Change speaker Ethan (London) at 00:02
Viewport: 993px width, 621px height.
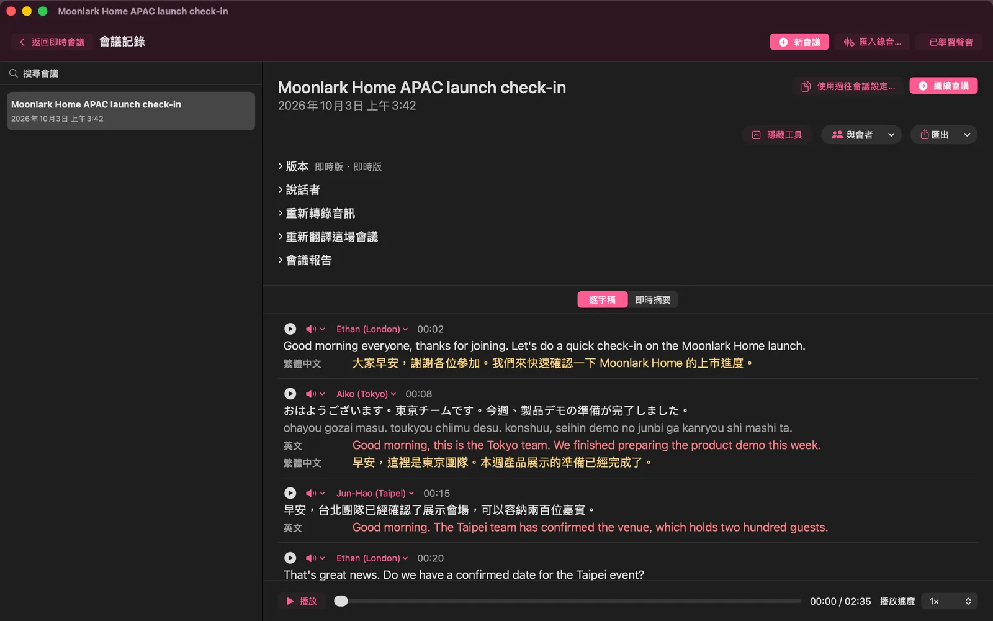tap(372, 329)
